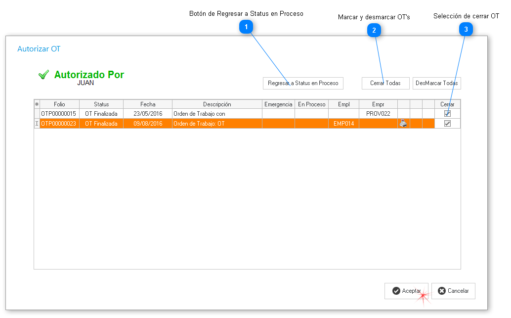Click the Descripción column header
511x318 pixels.
tap(217, 104)
